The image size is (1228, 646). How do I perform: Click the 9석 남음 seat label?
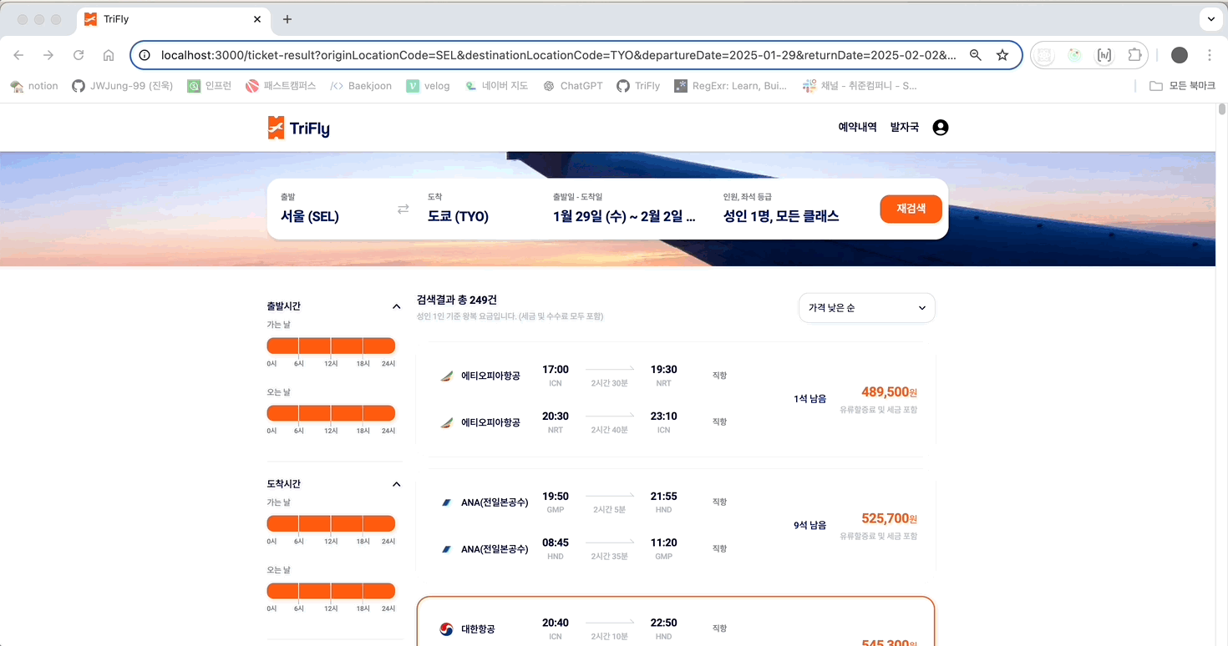point(809,525)
